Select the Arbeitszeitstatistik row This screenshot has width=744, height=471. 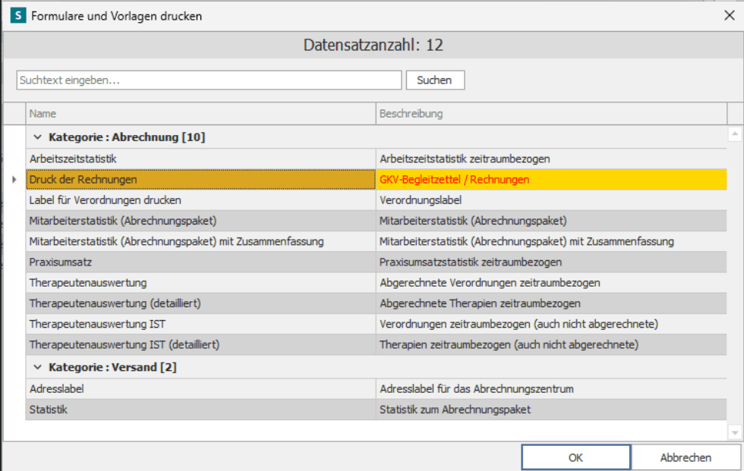coord(377,159)
